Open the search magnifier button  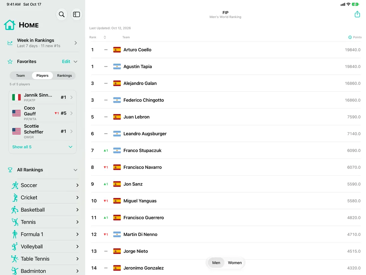pos(62,14)
